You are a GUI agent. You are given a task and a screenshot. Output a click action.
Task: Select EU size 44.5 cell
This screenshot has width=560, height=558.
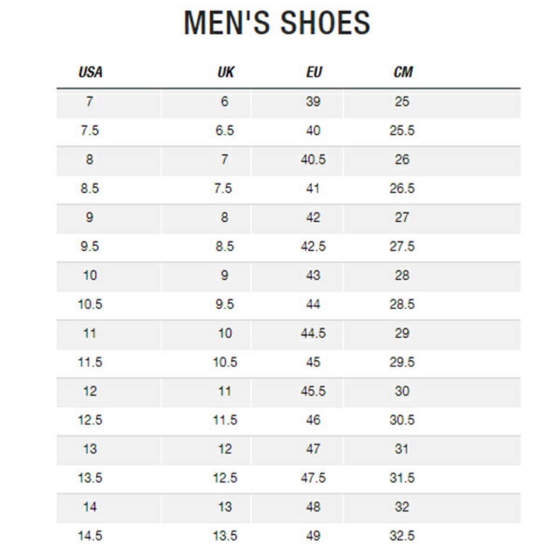point(313,333)
